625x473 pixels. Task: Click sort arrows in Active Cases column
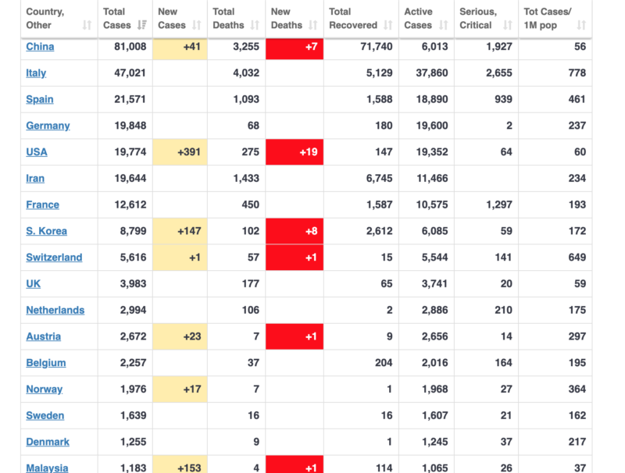coord(443,25)
